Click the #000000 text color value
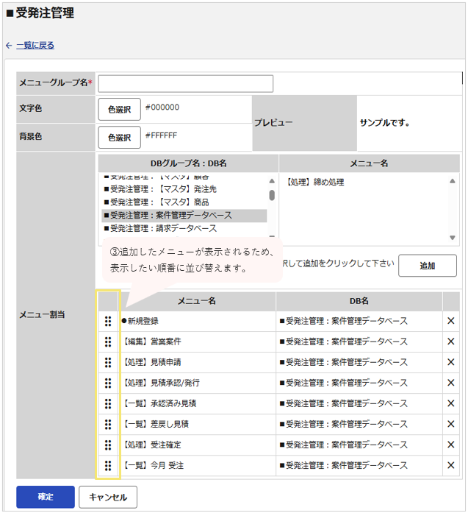468x513 pixels. (x=162, y=107)
